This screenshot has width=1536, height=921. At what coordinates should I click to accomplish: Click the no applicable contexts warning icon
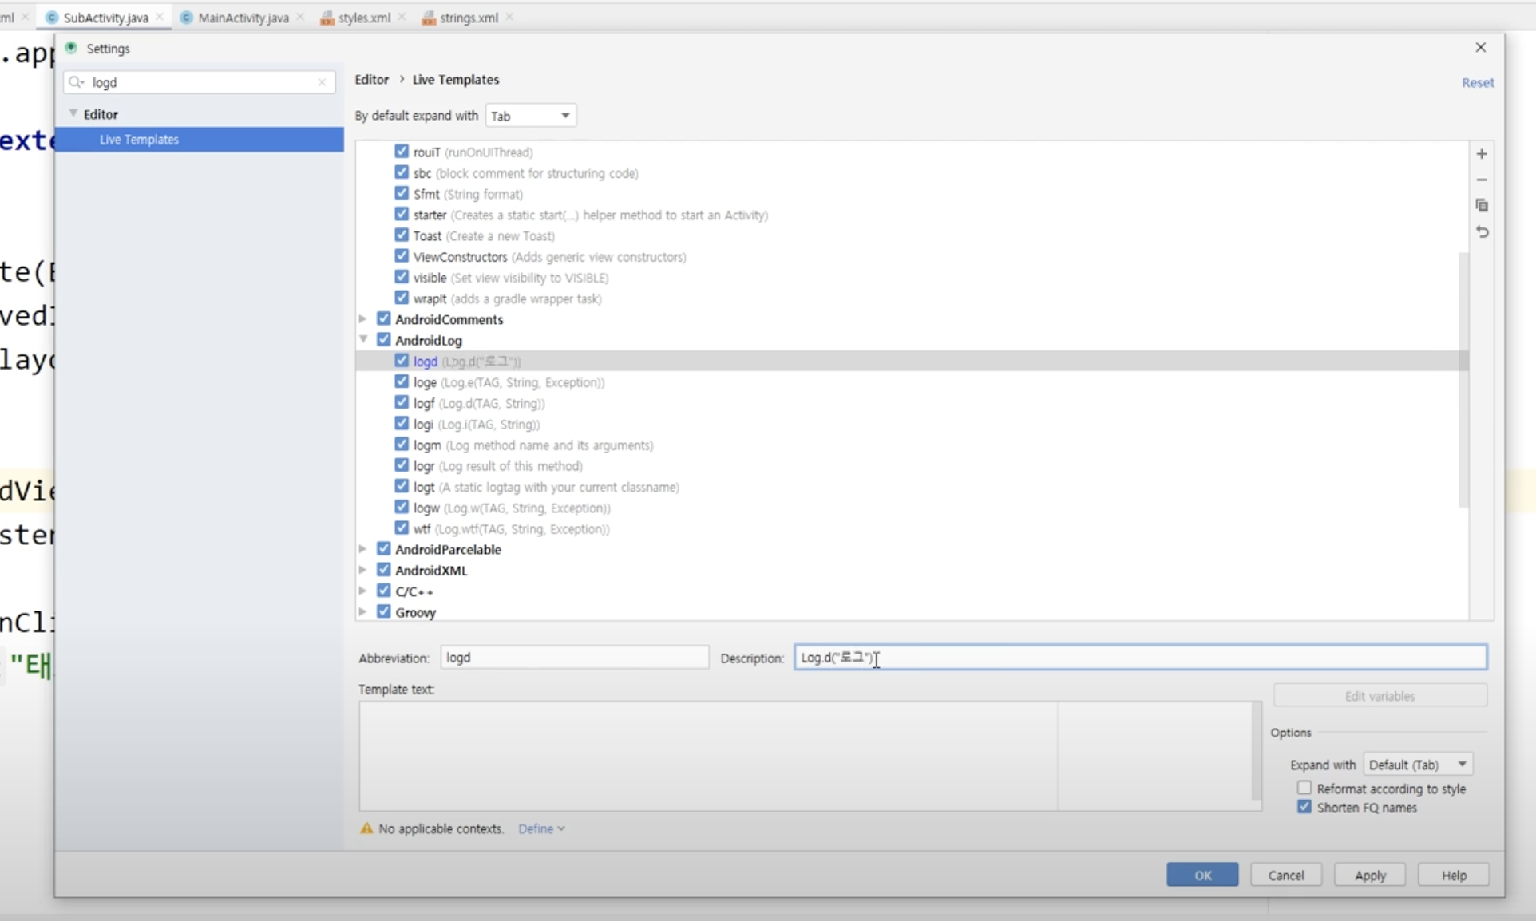[366, 828]
